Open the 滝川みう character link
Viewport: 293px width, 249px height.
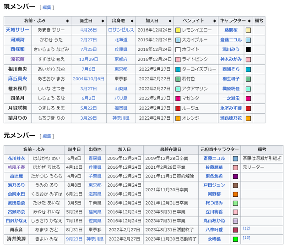pyautogui.click(x=231, y=50)
